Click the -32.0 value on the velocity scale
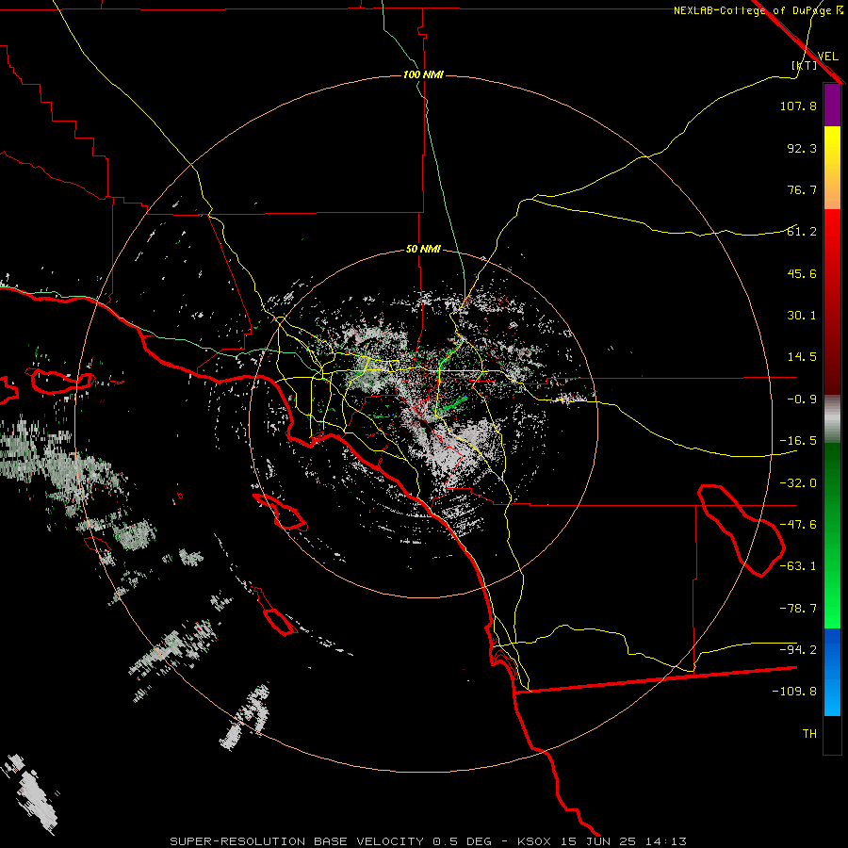Screen dimensions: 848x848 798,483
